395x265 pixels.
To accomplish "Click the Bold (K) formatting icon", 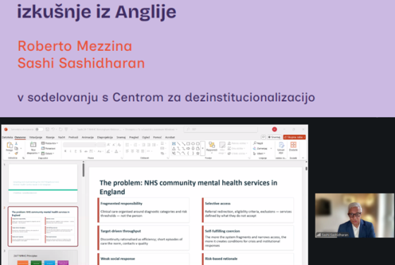I will tap(65, 151).
